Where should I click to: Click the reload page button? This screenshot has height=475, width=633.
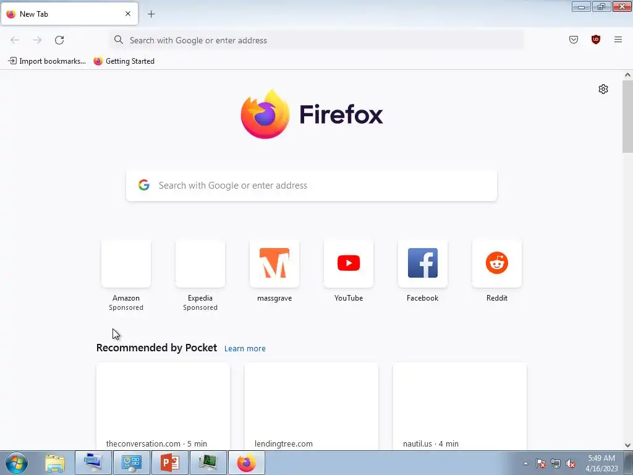[x=59, y=40]
